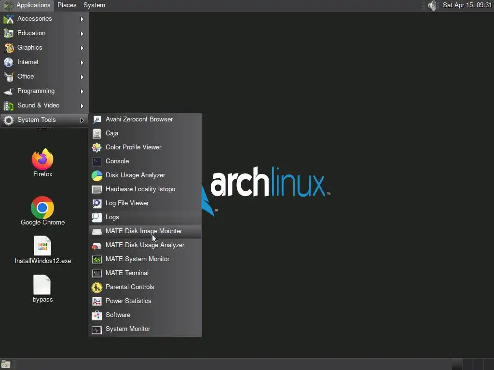
Task: Expand the Office submenu arrow
Action: [82, 77]
